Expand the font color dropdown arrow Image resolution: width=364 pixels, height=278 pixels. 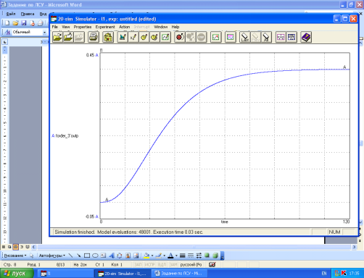pyautogui.click(x=176, y=256)
